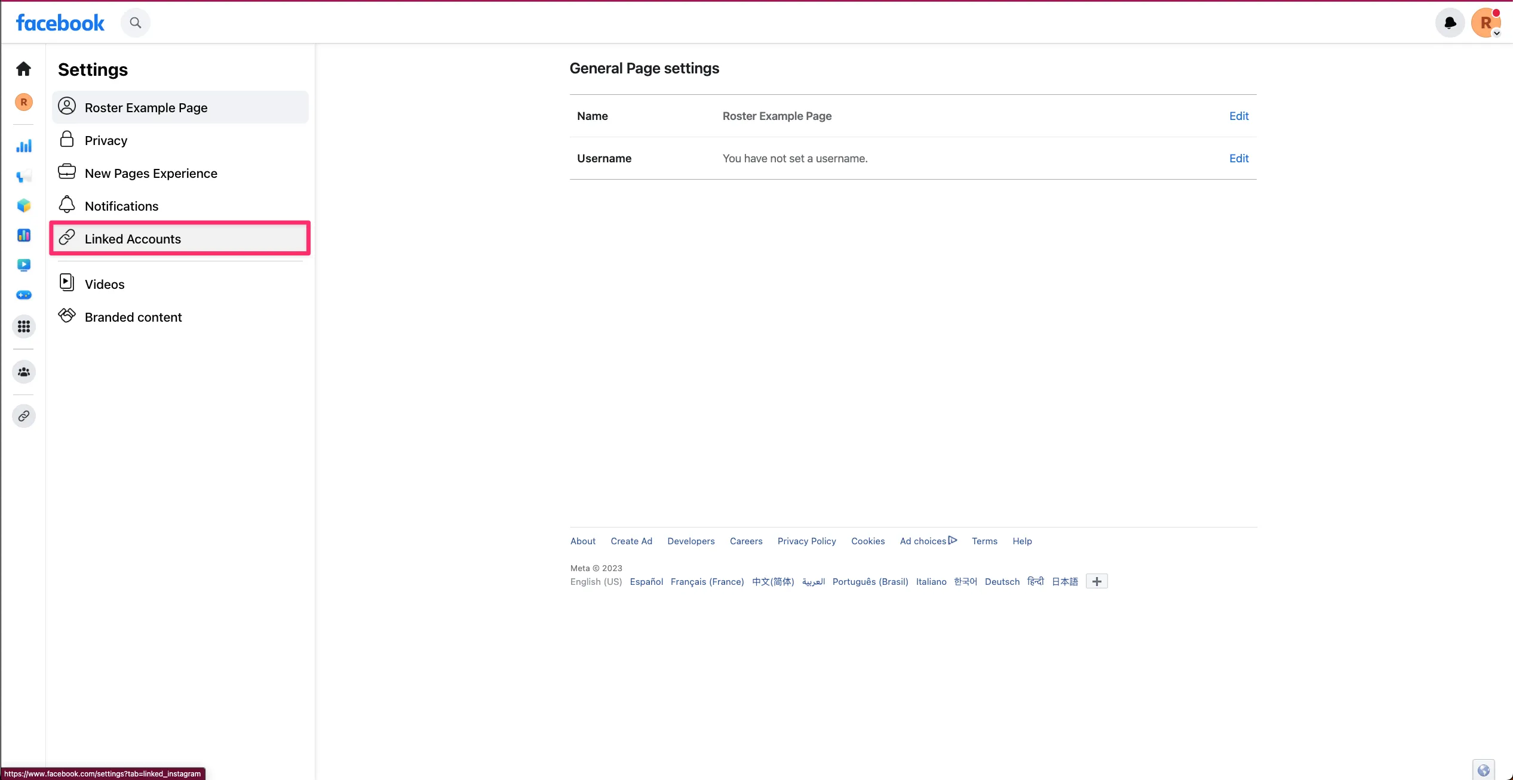Open the Terms footer link
Screen dimensions: 1513x780
(x=984, y=541)
